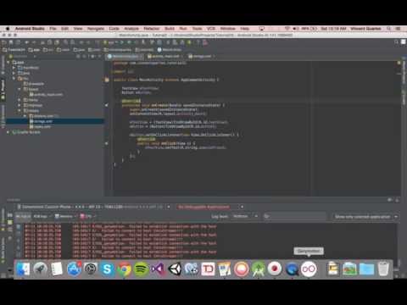Image resolution: width=407 pixels, height=305 pixels.
Task: Open the VCS menu
Action: (211, 29)
